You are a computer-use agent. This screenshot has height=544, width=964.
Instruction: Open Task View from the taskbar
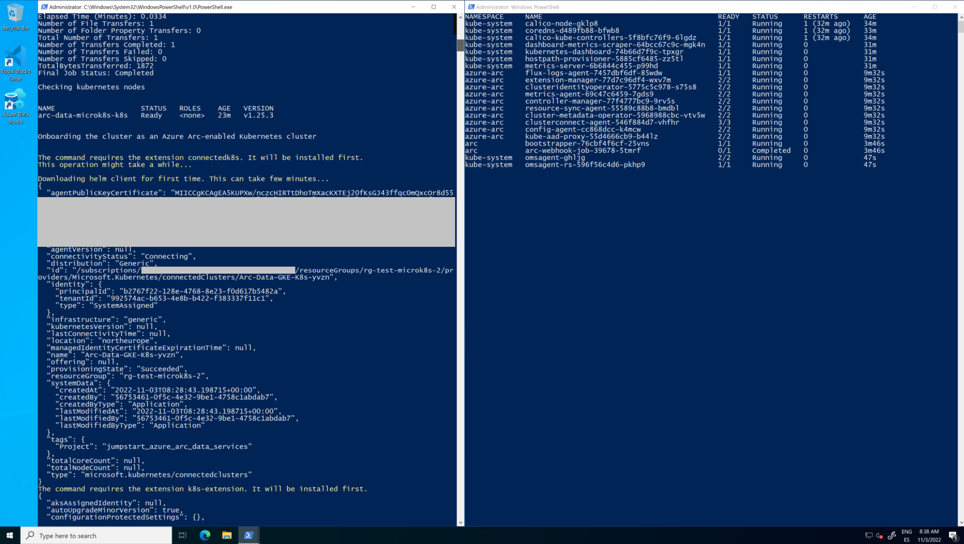click(x=182, y=535)
